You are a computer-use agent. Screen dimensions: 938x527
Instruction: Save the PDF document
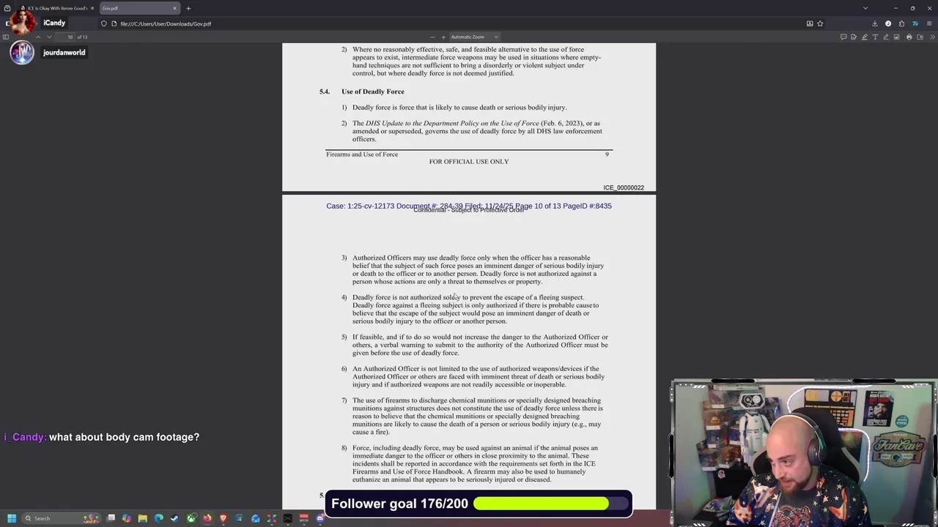[x=920, y=37]
